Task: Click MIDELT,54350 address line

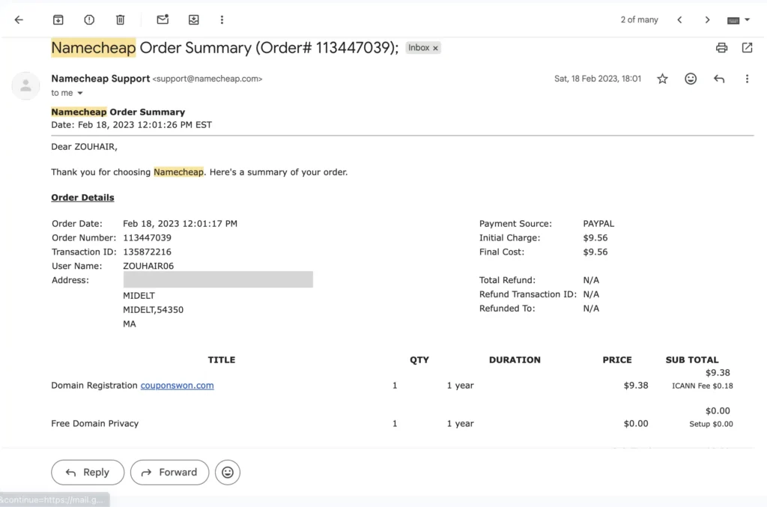Action: pos(153,309)
